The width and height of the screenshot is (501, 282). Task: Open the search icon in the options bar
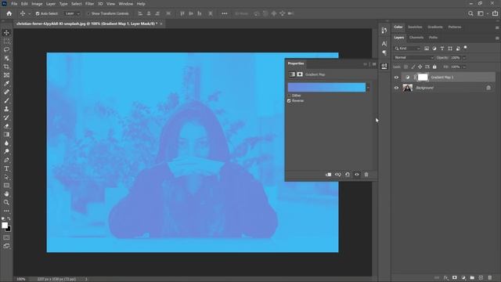470,13
